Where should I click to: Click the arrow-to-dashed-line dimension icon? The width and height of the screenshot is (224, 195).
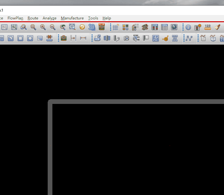pos(73,38)
